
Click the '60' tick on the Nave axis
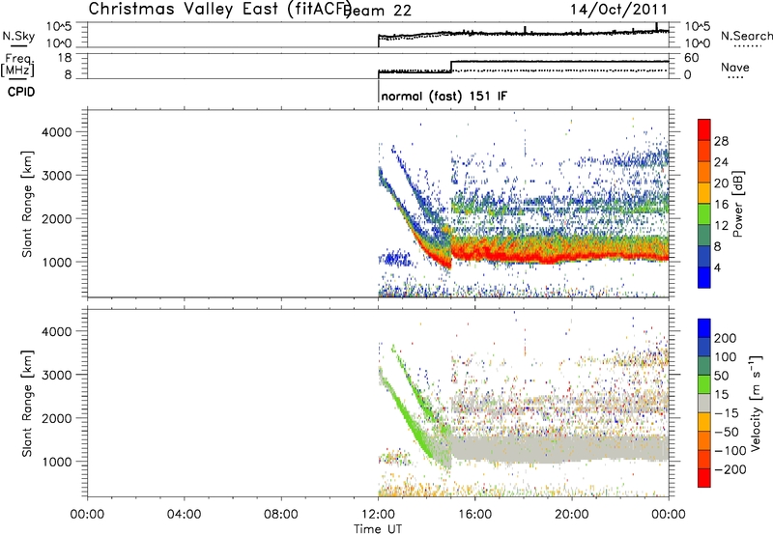[691, 58]
